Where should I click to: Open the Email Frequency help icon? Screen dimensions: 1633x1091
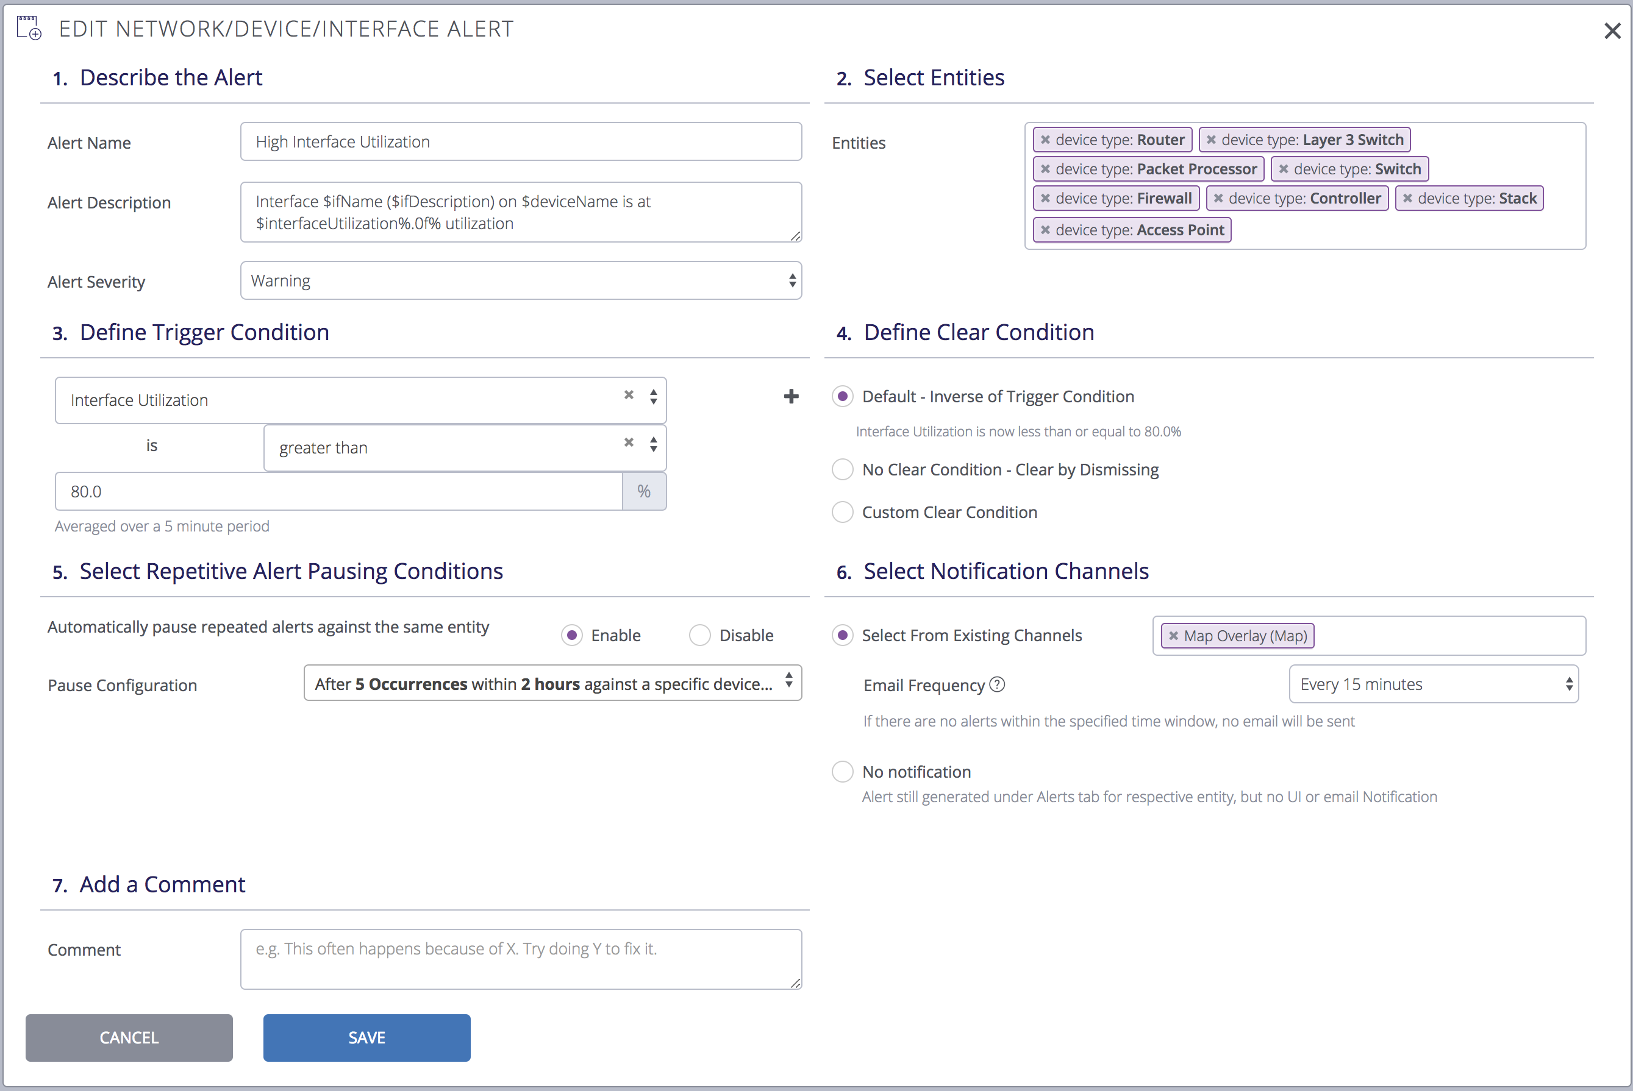coord(997,684)
